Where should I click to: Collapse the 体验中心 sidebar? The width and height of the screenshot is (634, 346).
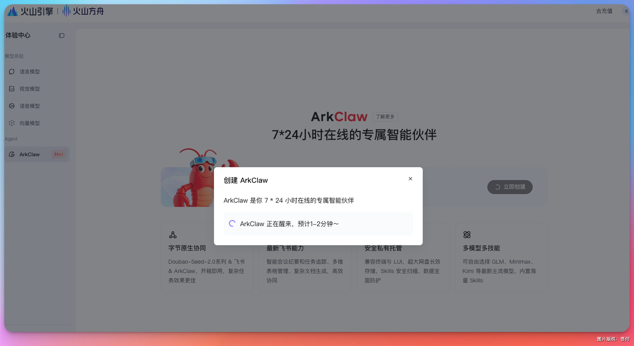[61, 36]
